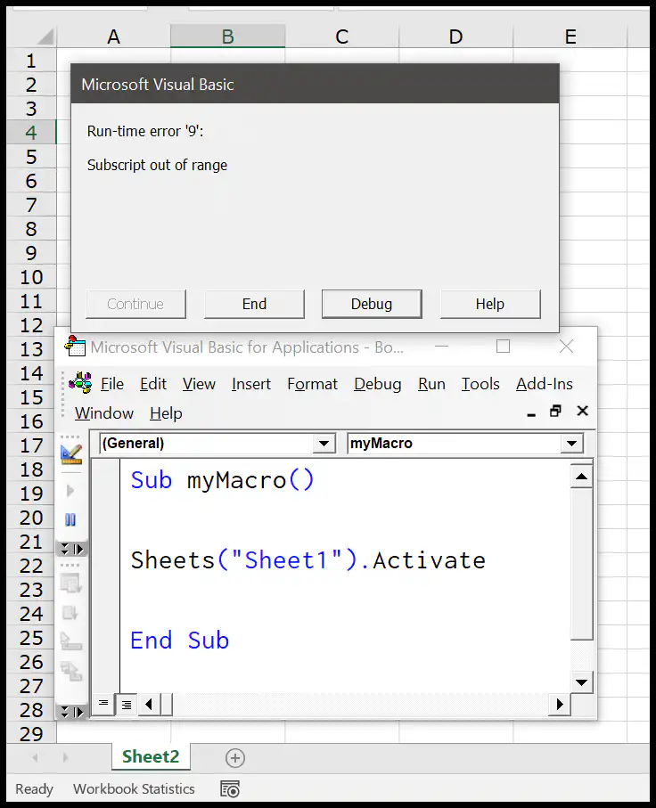Toggle Design Mode icon in VBA toolbar
Screen dimensions: 656x808
click(71, 454)
